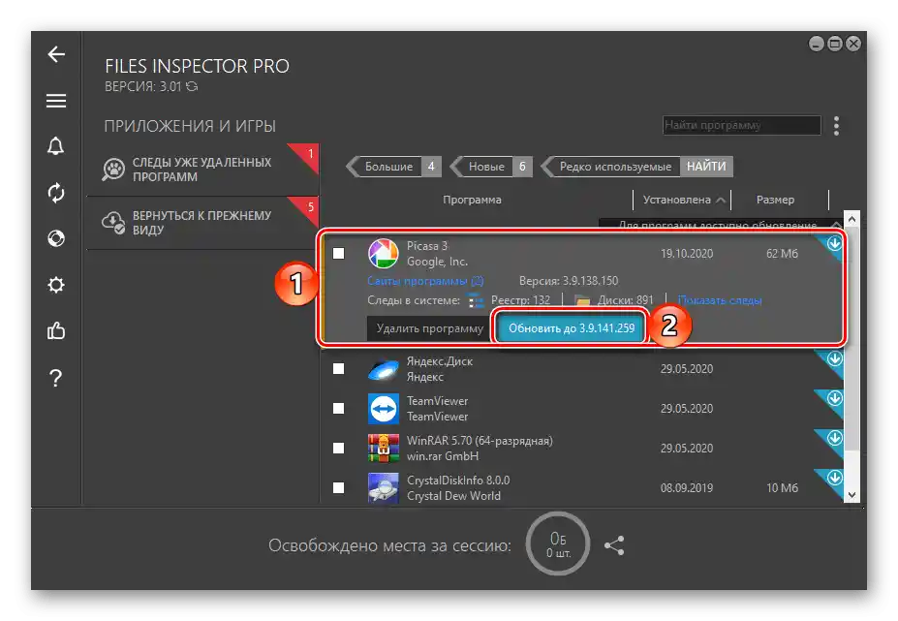898x621 pixels.
Task: Tick the CrystalDiskInfo checkbox
Action: pyautogui.click(x=338, y=487)
